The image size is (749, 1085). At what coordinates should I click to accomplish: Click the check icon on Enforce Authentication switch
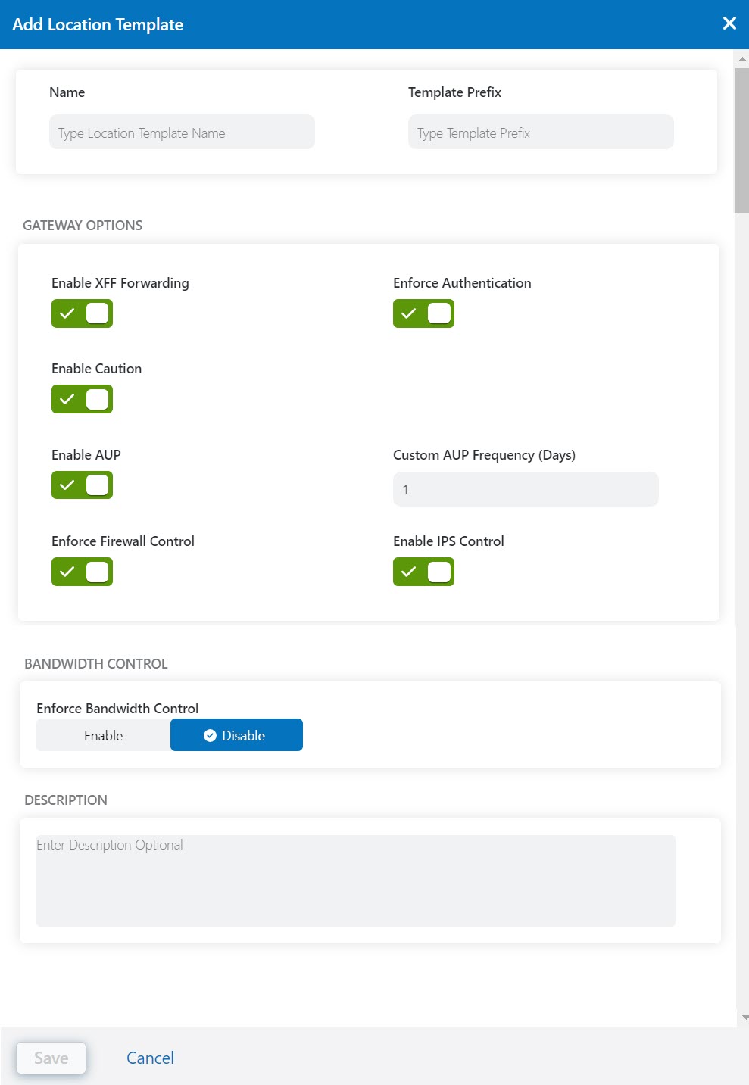409,313
